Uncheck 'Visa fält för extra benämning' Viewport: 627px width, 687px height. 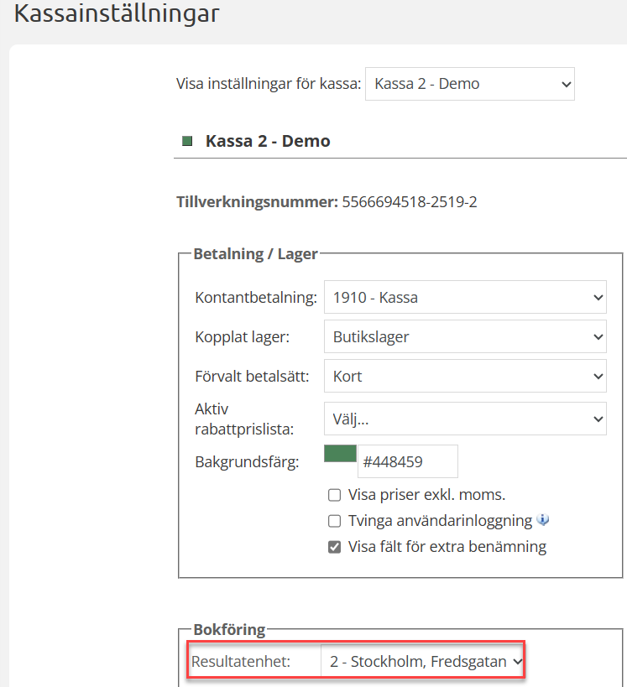334,547
